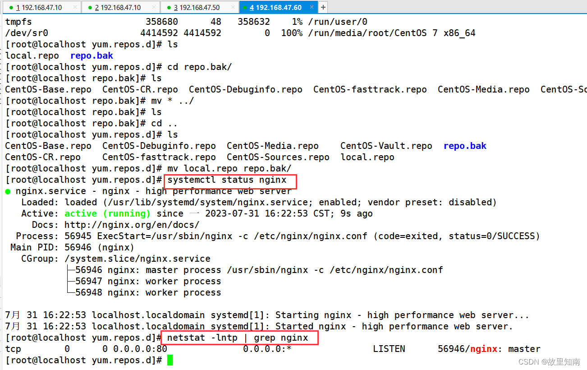
Task: Click green connection dot on tab 3
Action: click(169, 8)
